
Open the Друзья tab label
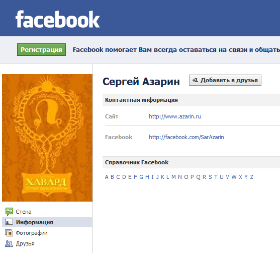25,244
